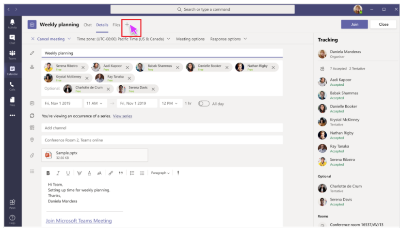Viewport: 400px width, 233px height.
Task: Insert a numbered list
Action: click(132, 173)
